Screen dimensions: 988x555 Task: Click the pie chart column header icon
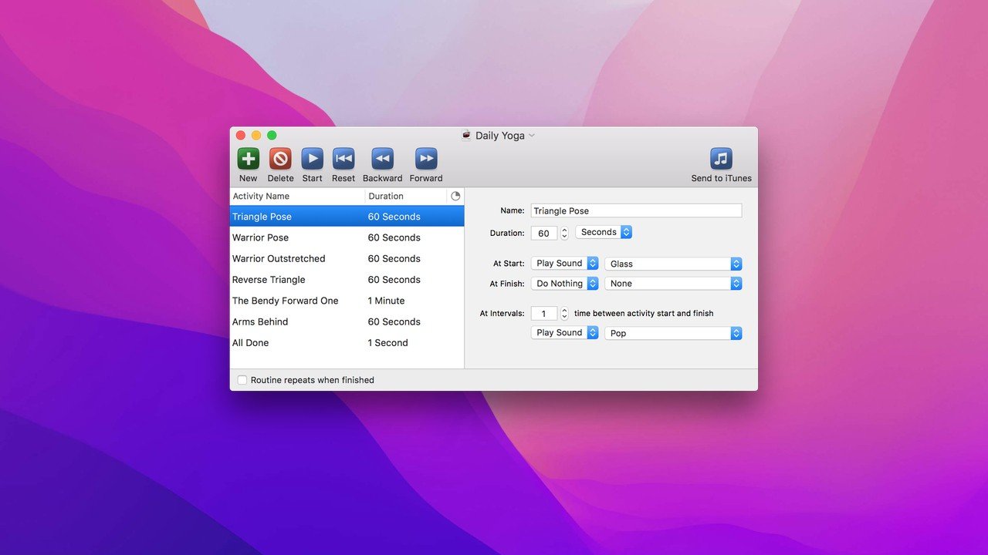(x=455, y=197)
